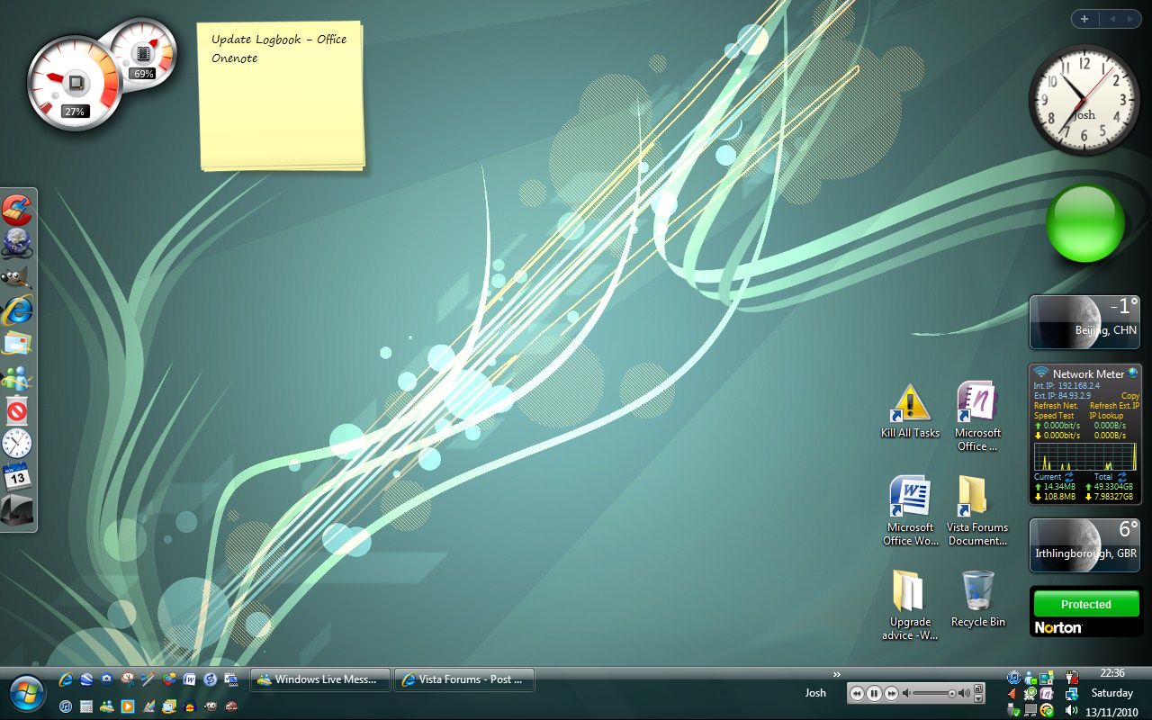This screenshot has height=720, width=1152.
Task: Click the Windows Start orb
Action: (x=27, y=694)
